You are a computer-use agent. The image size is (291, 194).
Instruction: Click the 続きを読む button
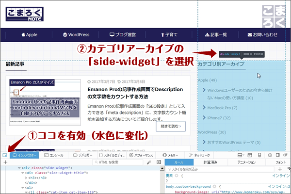click(x=171, y=127)
